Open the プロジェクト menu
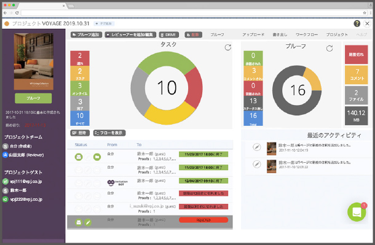375x245 pixels. coord(337,35)
